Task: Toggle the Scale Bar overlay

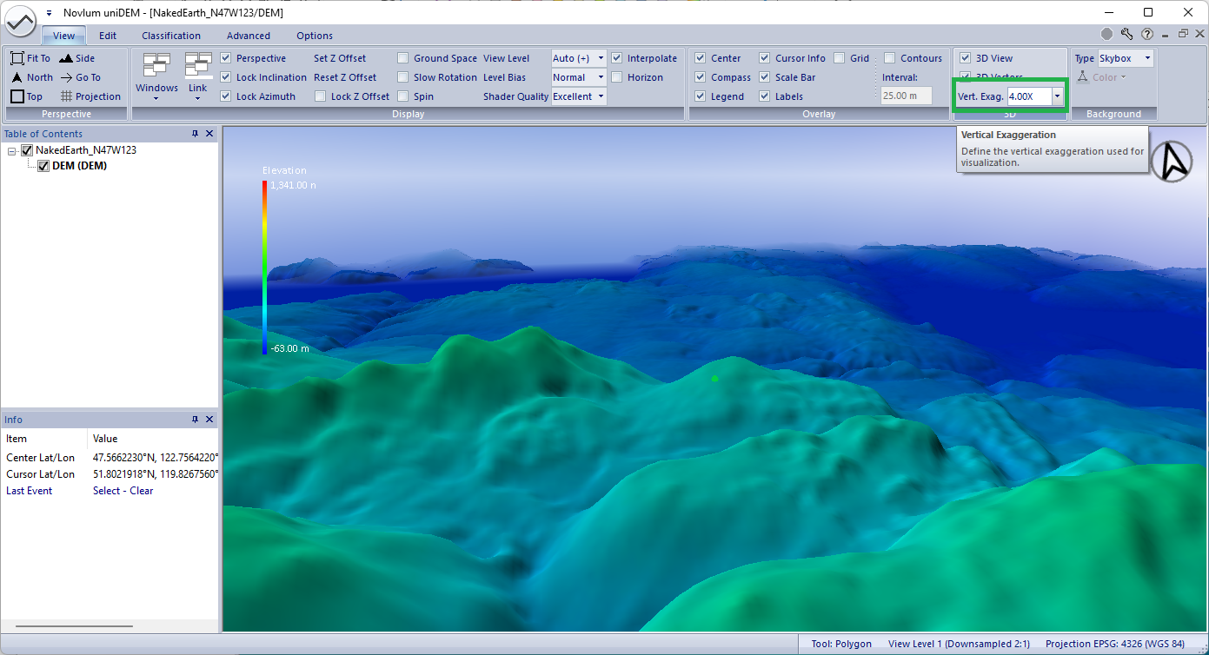Action: click(765, 77)
